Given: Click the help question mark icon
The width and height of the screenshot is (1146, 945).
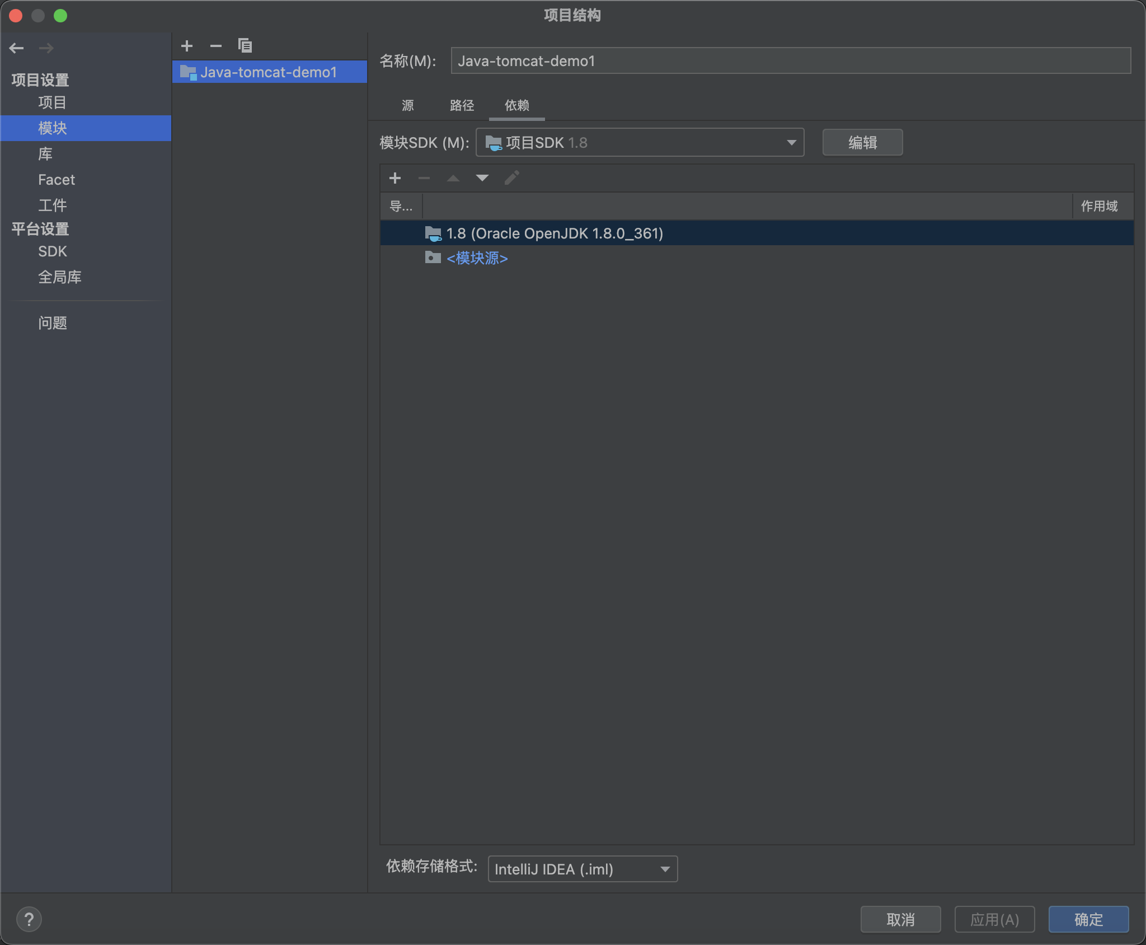Looking at the screenshot, I should coord(29,919).
